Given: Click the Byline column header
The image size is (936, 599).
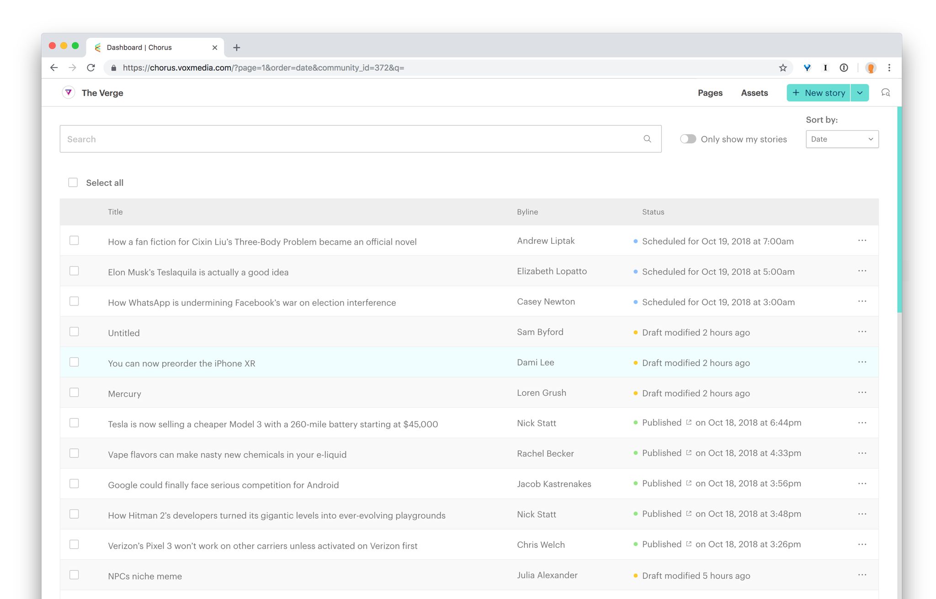Looking at the screenshot, I should point(527,212).
